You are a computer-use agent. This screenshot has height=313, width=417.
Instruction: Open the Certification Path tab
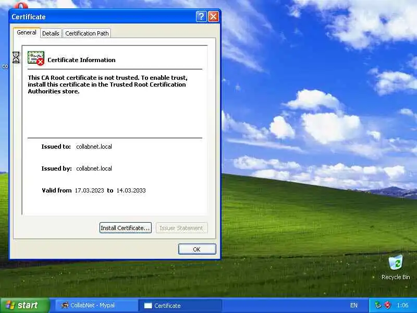(x=87, y=33)
